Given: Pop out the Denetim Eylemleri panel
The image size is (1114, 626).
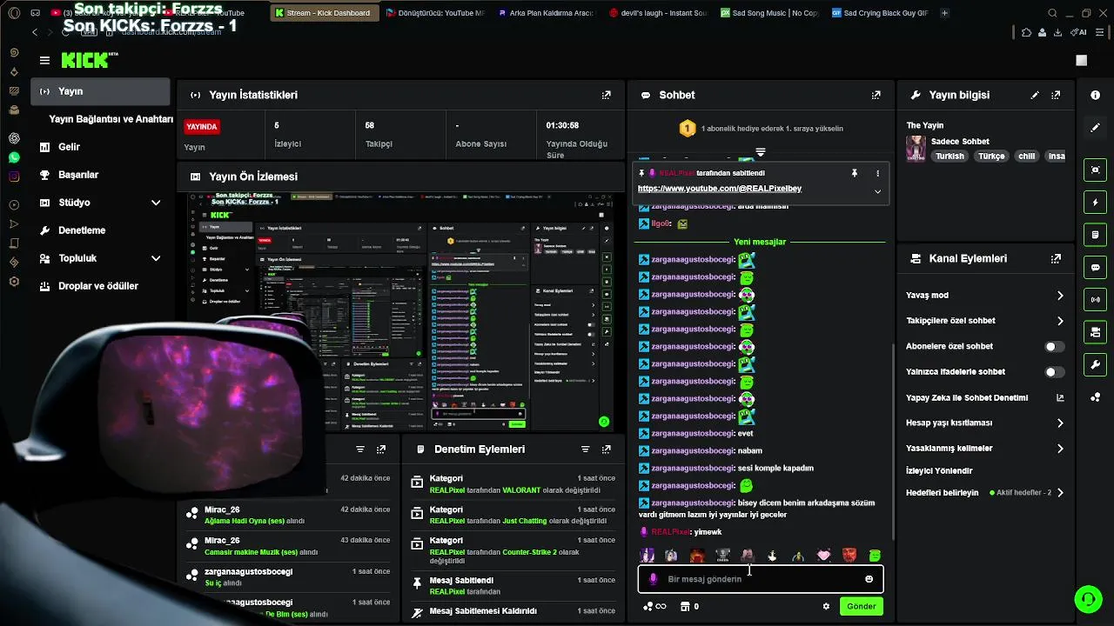Looking at the screenshot, I should (x=607, y=450).
